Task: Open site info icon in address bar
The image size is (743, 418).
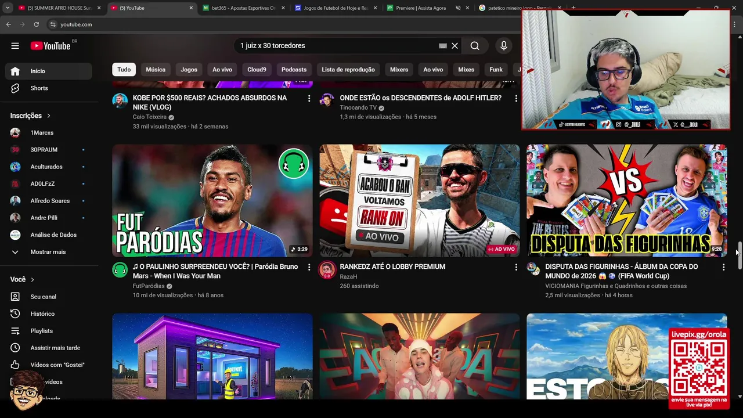Action: (53, 24)
